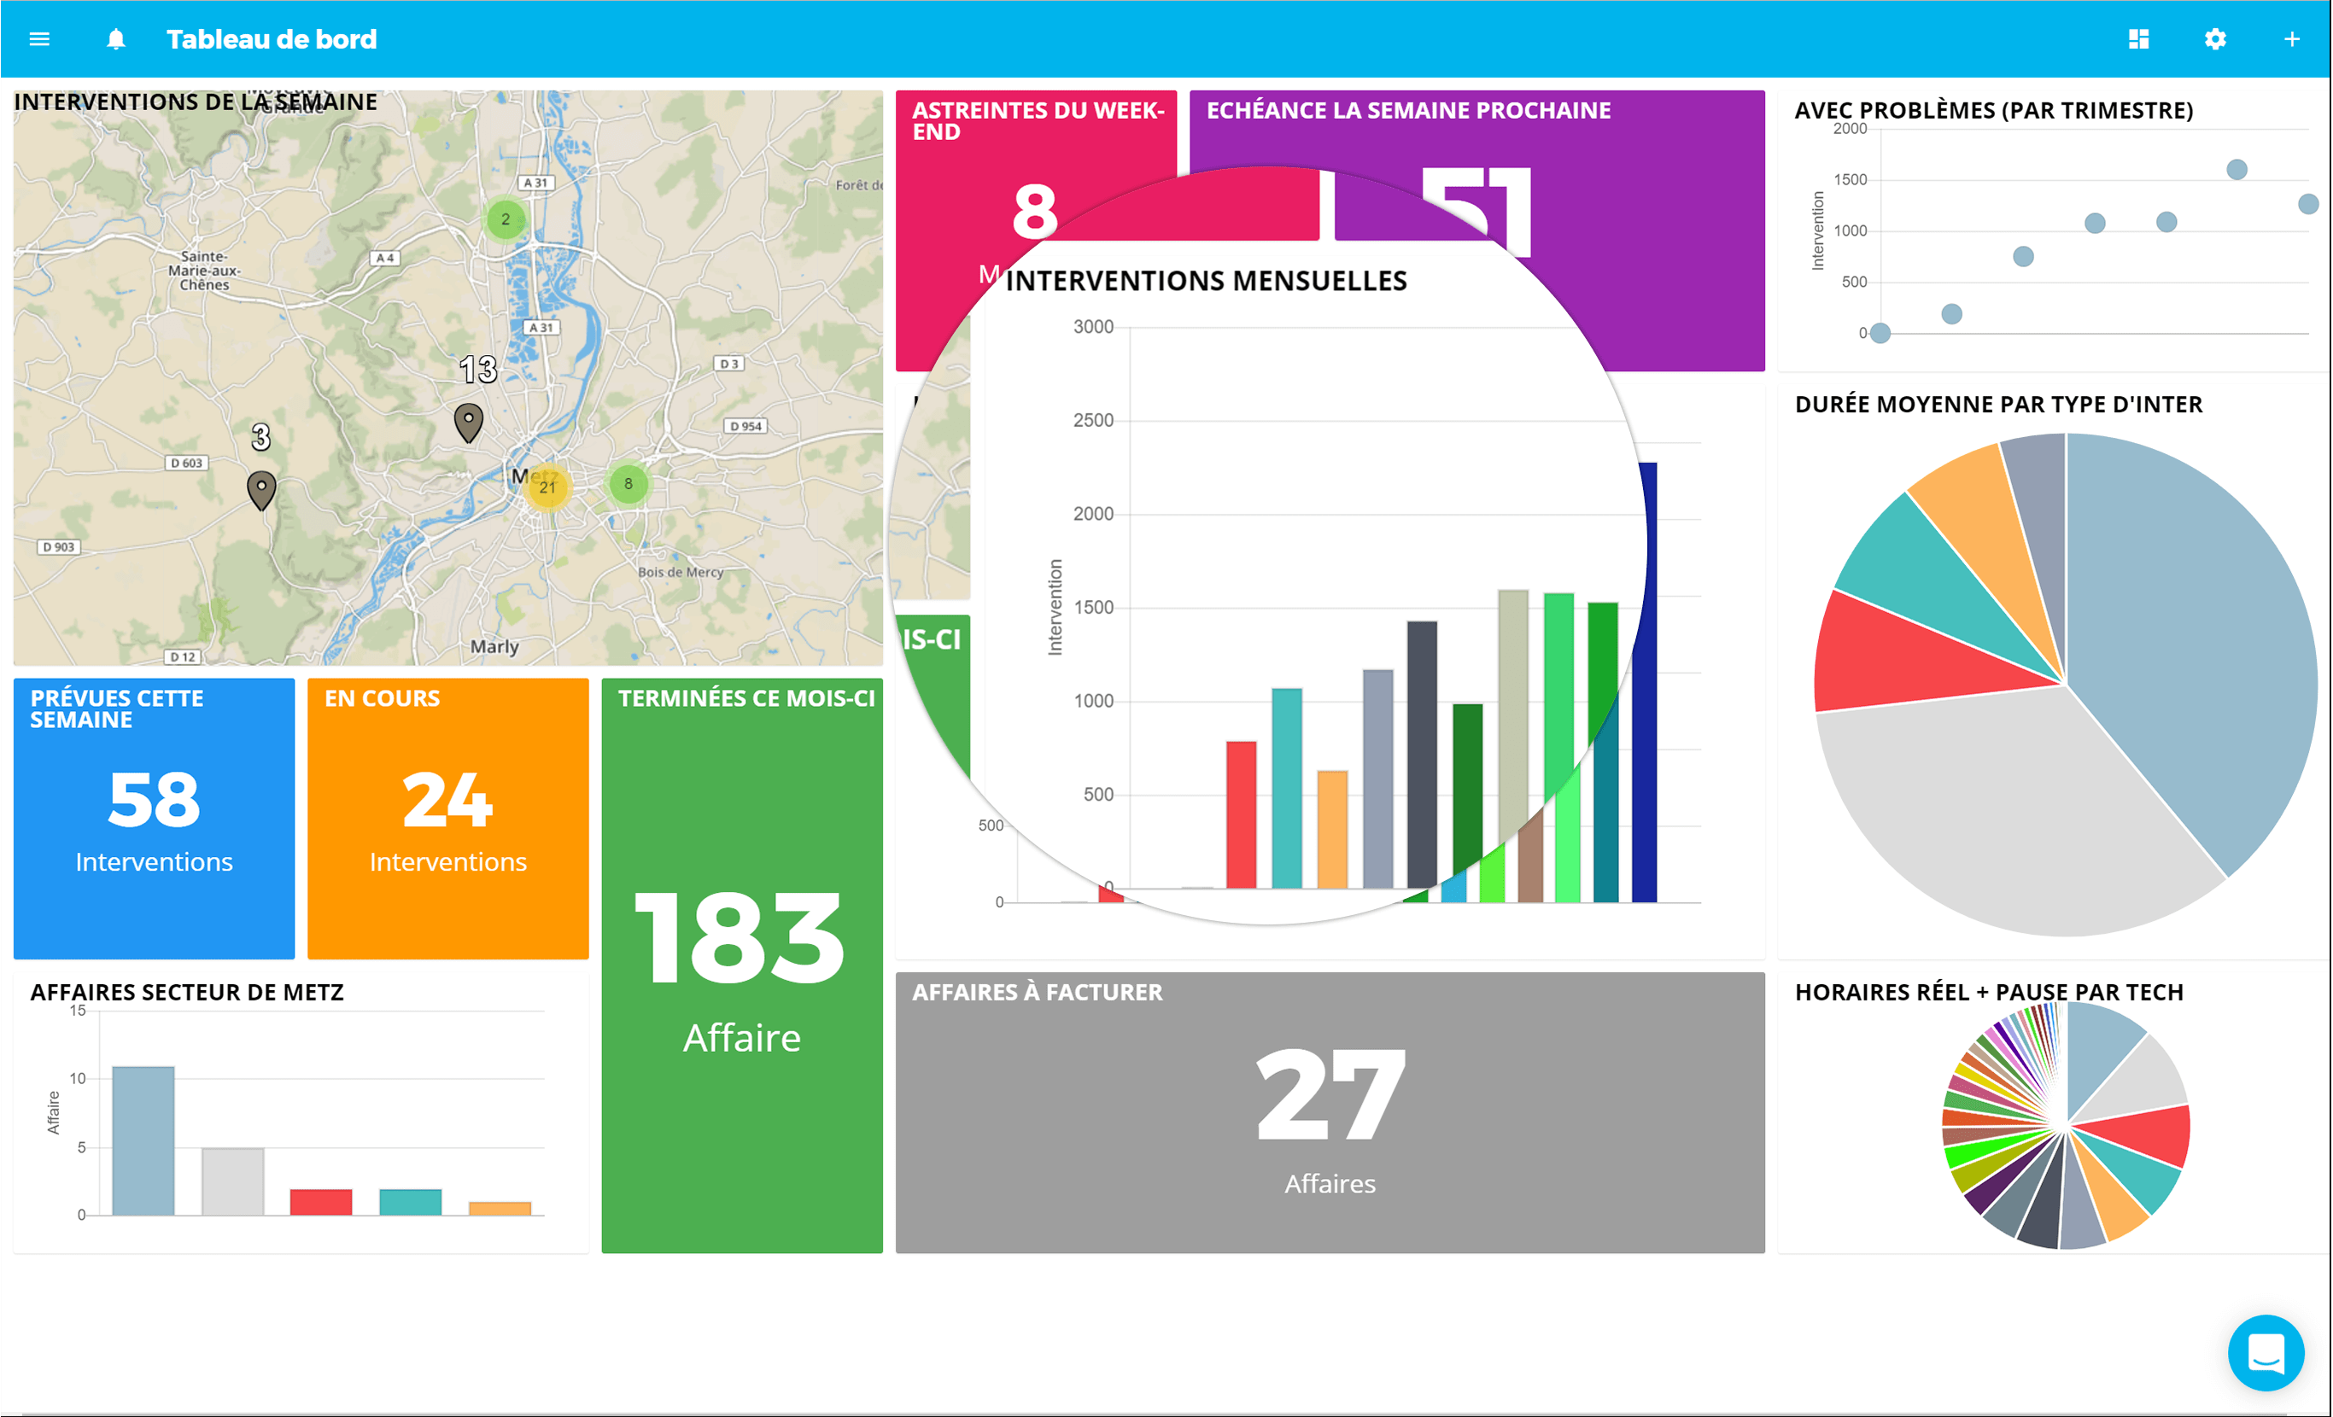Click map pin labeled 3
This screenshot has width=2333, height=1417.
click(x=261, y=490)
